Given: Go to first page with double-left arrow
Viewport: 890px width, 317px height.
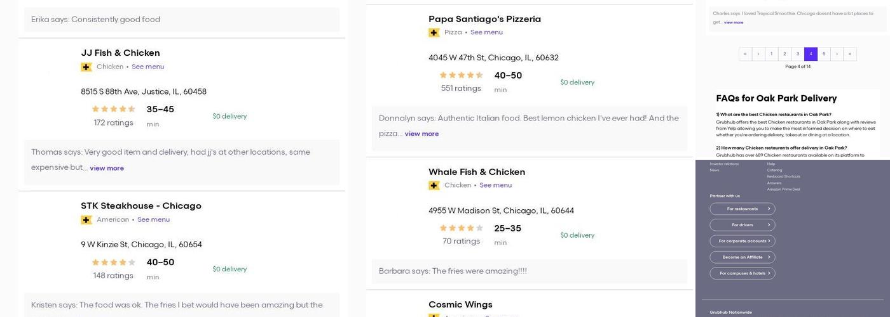Looking at the screenshot, I should [745, 54].
